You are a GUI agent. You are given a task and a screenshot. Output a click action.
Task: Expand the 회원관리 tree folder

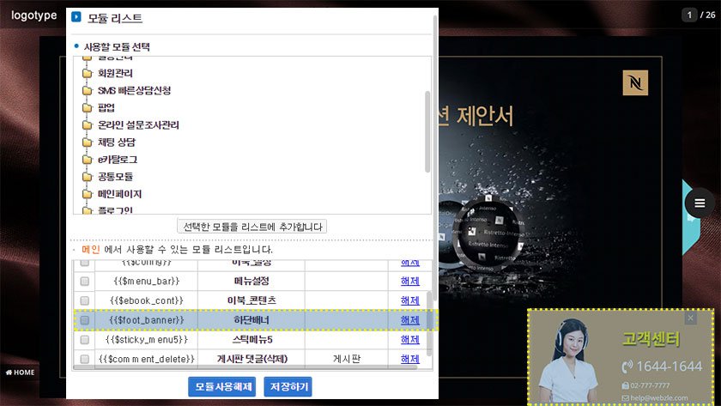(x=115, y=73)
